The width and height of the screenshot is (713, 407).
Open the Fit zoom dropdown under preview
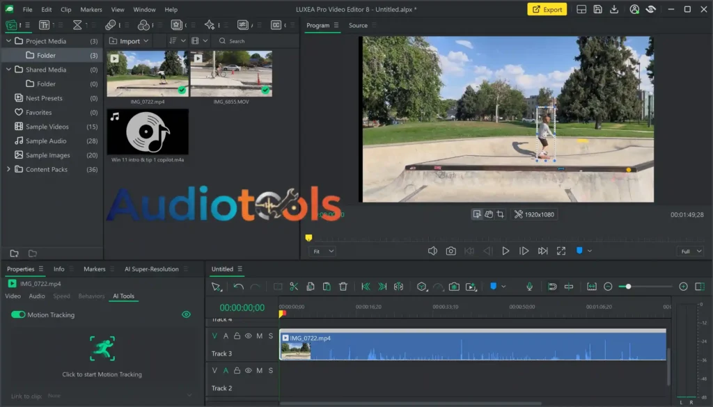(x=322, y=251)
